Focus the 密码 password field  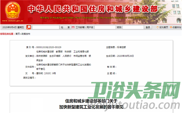click(x=133, y=27)
